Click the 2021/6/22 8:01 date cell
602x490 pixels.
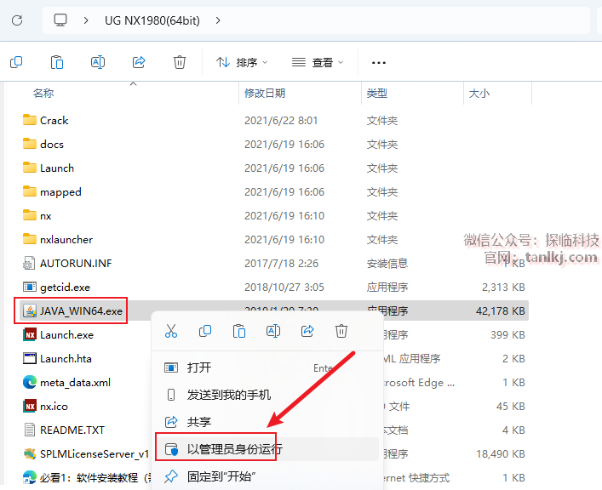pos(281,121)
